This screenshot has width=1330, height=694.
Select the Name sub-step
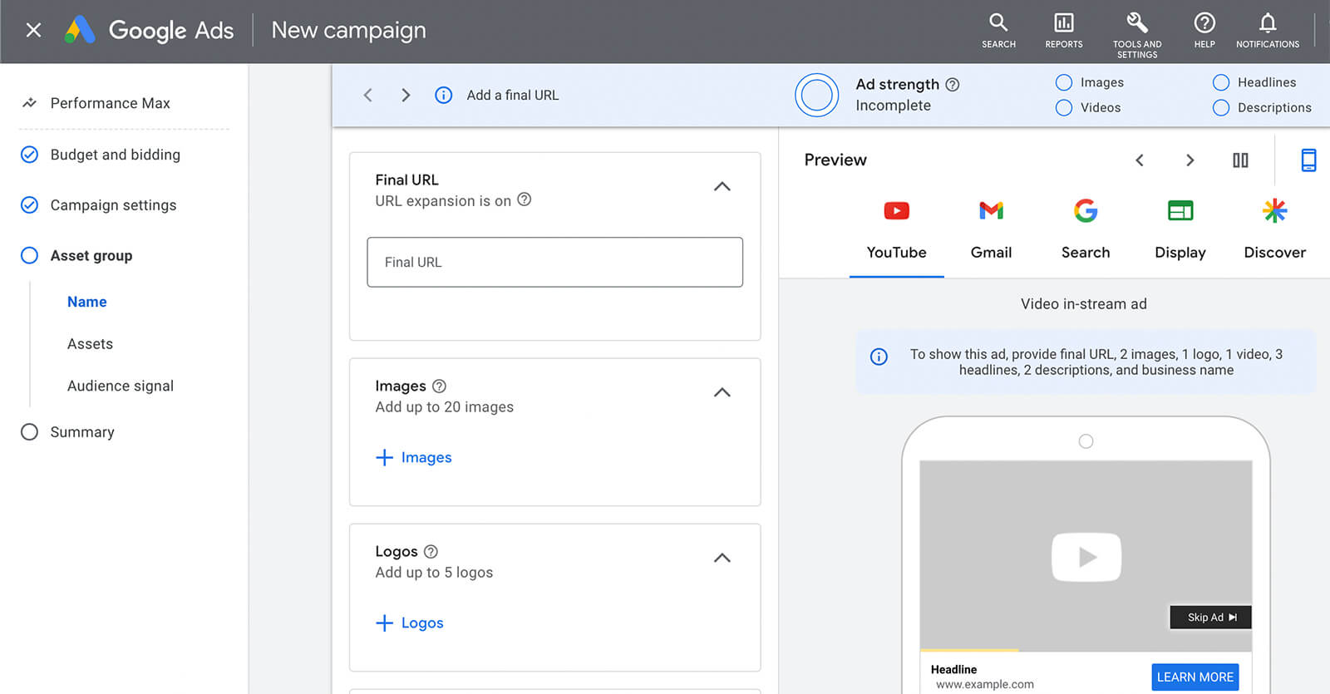coord(86,302)
